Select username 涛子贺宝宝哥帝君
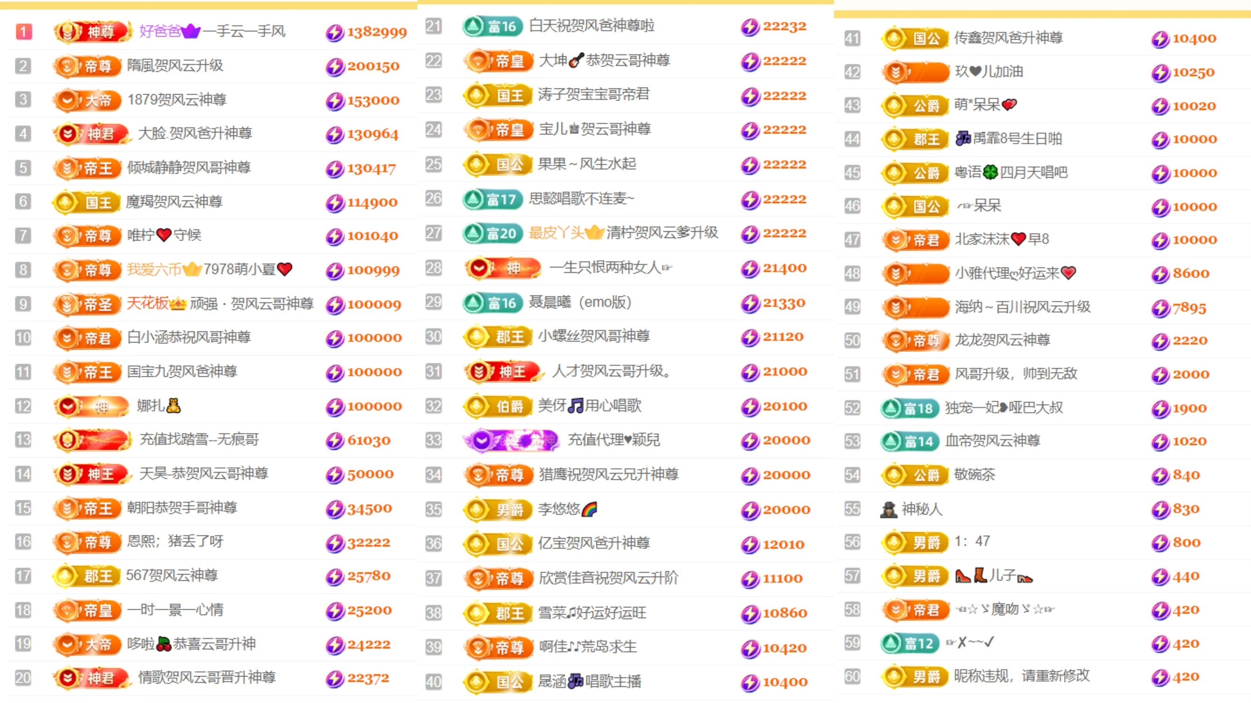The width and height of the screenshot is (1251, 703). (x=594, y=94)
